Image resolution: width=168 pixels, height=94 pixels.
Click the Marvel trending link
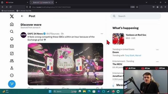coord(138,55)
